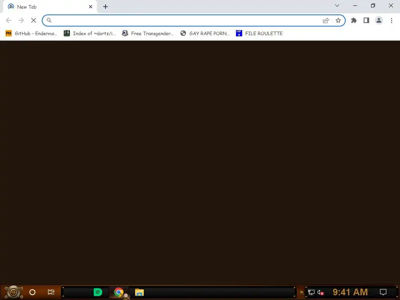Viewport: 400px width, 300px height.
Task: Stop loading the page
Action: click(34, 20)
